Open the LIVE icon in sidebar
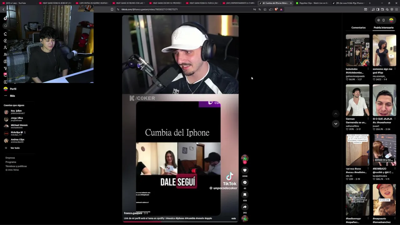 [x=5, y=61]
